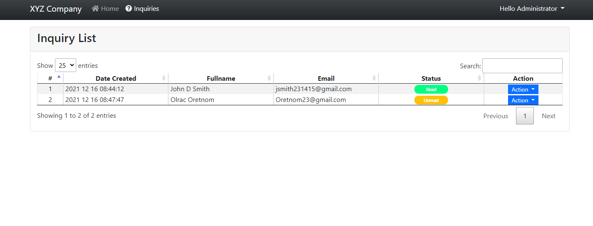Click email Oretnom23@gmail.com

click(x=311, y=100)
